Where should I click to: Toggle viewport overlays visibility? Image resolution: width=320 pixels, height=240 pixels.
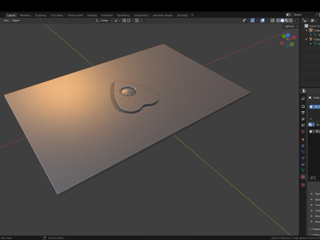263,21
